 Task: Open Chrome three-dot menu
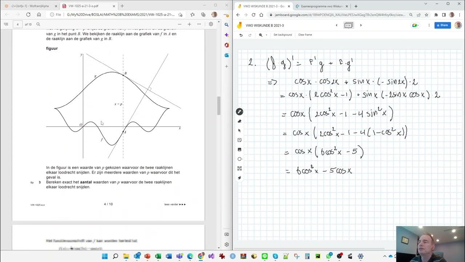point(460,15)
